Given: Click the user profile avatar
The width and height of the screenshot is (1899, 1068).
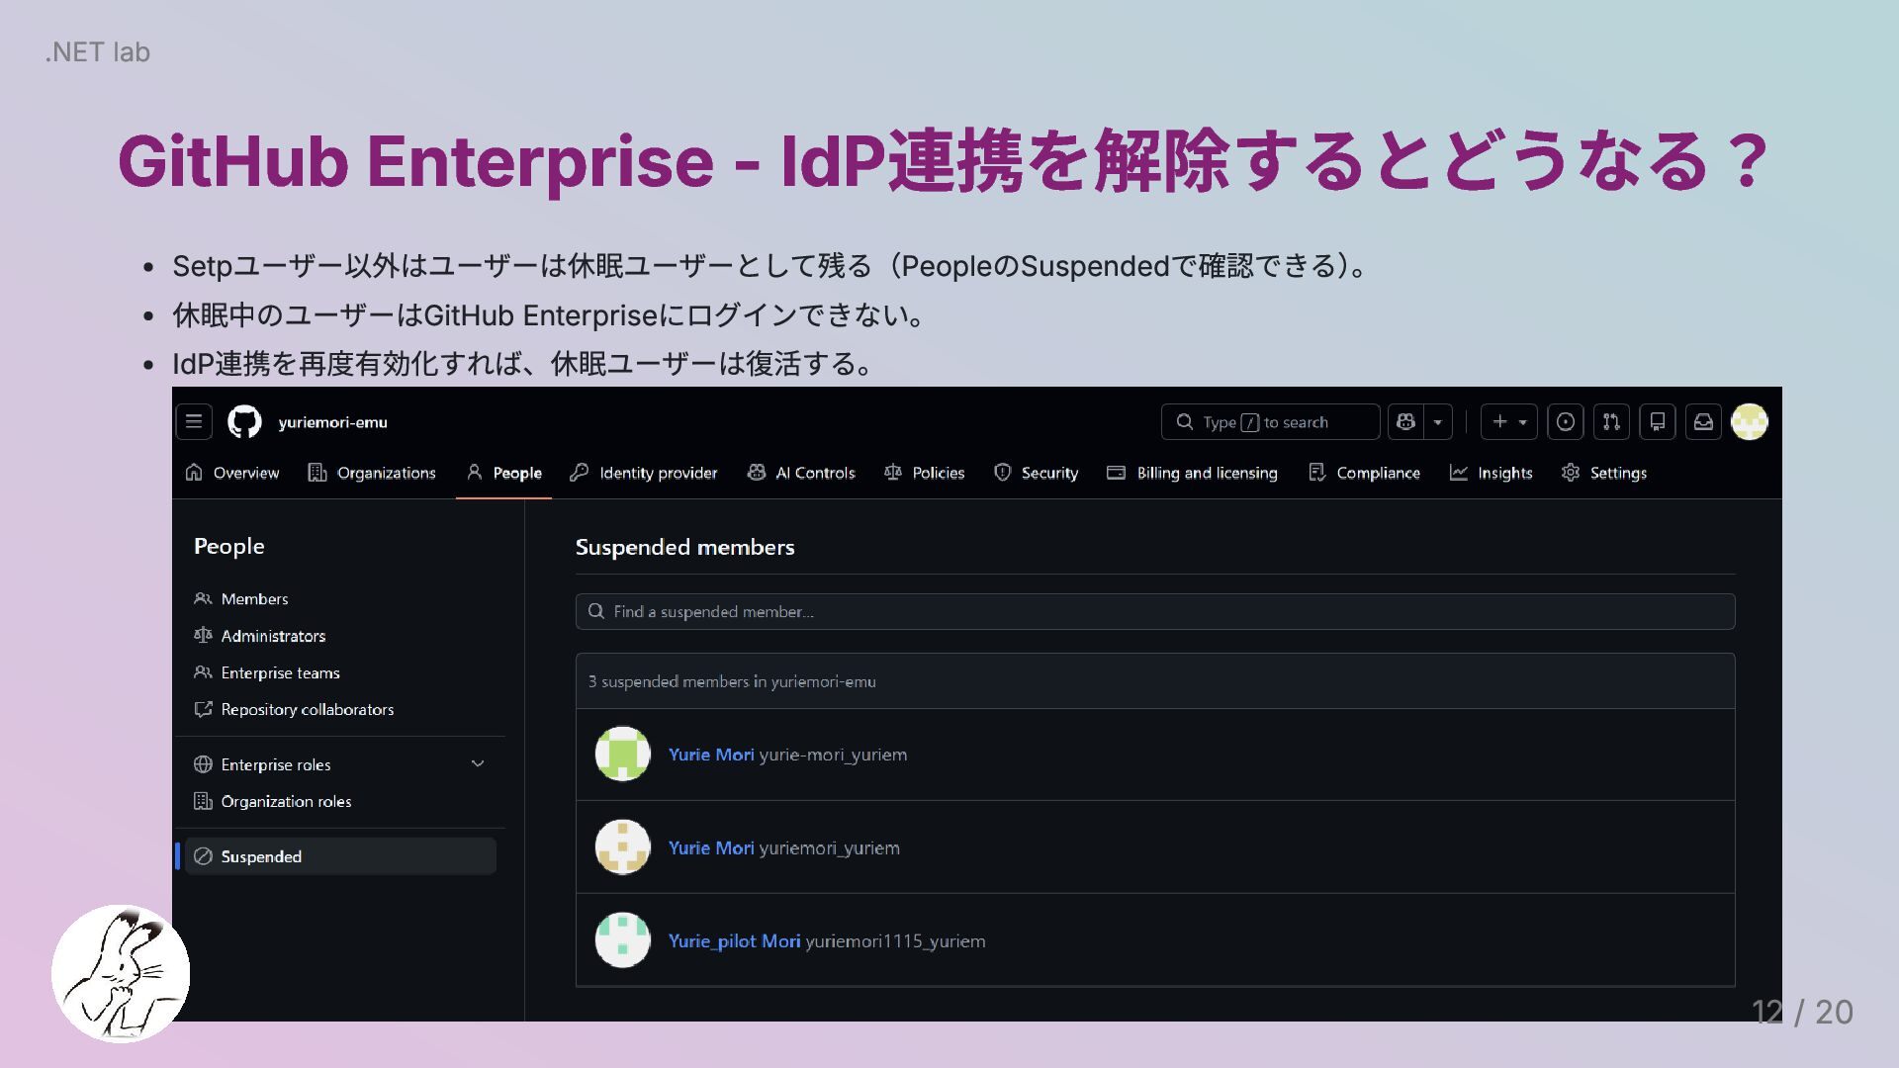Looking at the screenshot, I should point(1749,422).
